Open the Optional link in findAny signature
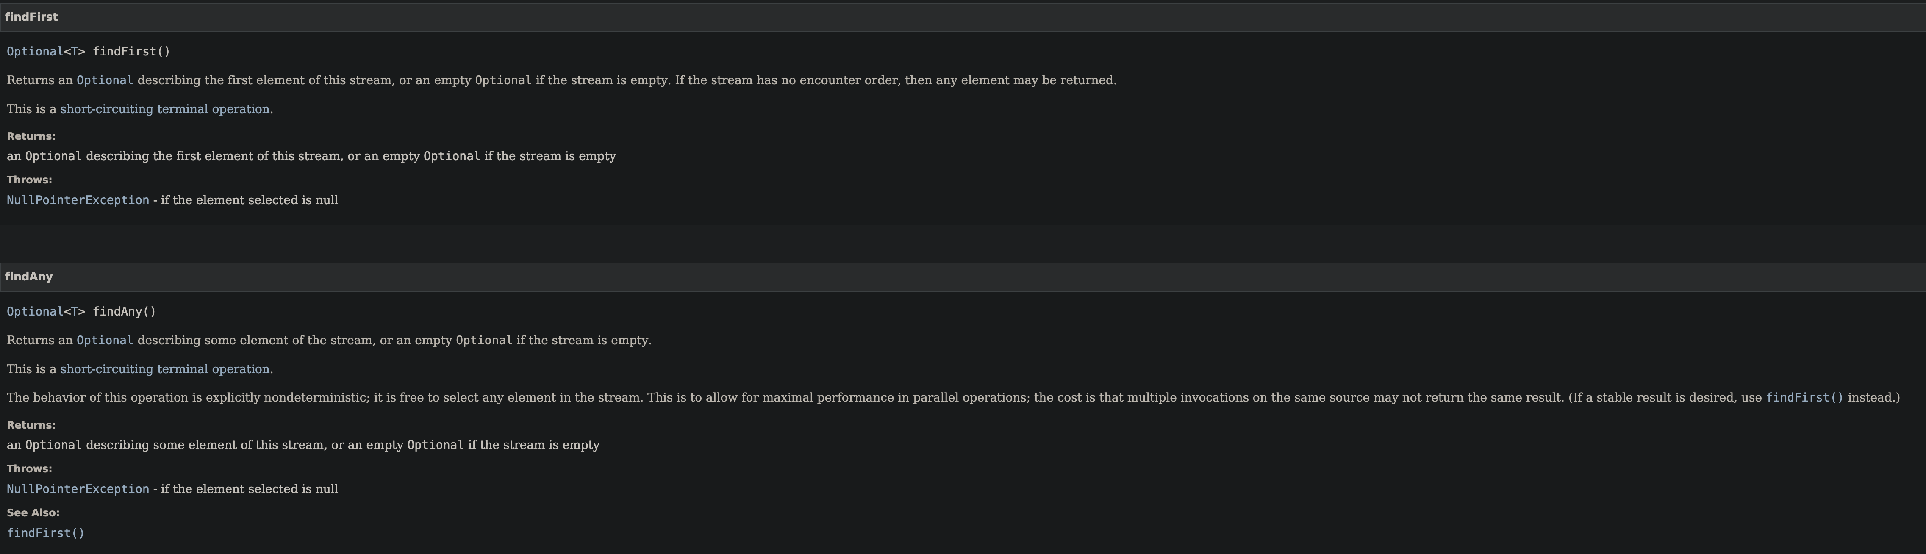Screen dimensions: 1926x554 point(35,312)
